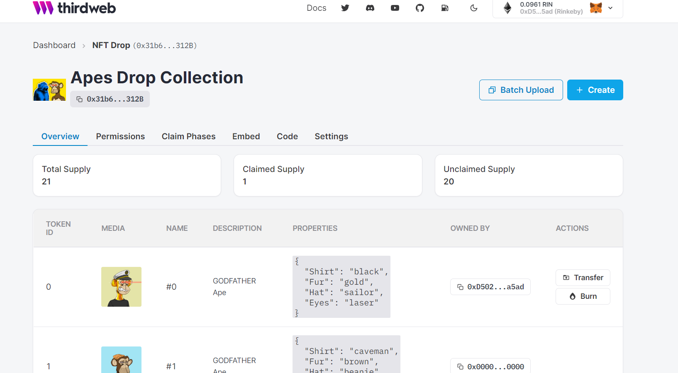Click the Batch Upload button

[x=521, y=90]
